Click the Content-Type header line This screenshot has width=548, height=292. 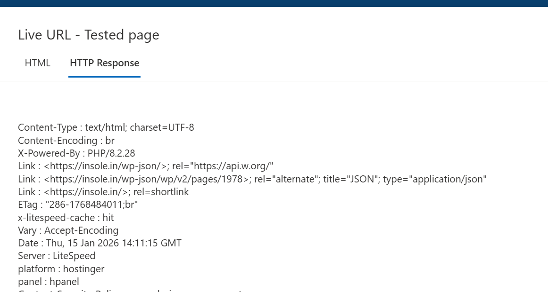pyautogui.click(x=106, y=127)
